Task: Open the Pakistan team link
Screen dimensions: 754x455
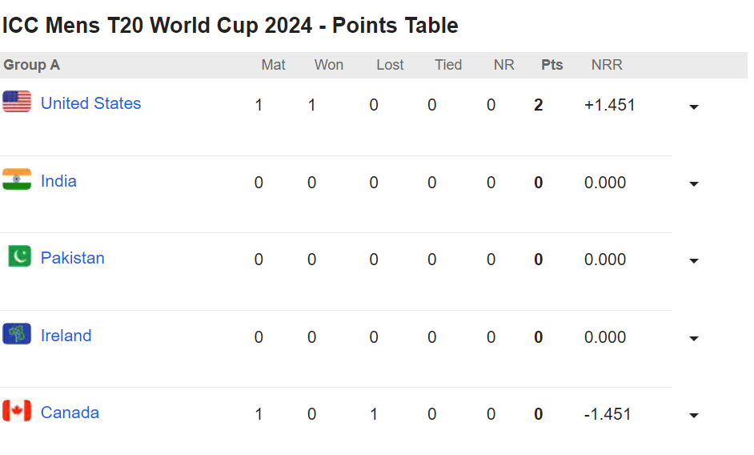Action: click(73, 258)
